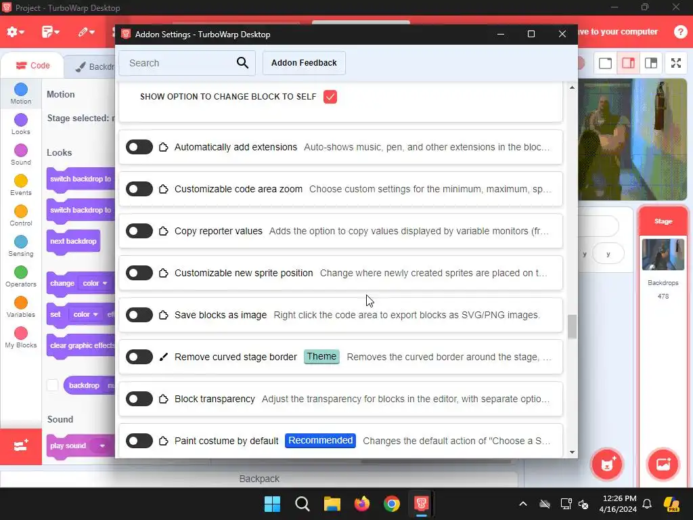Show hidden system tray icons
This screenshot has width=693, height=520.
[523, 504]
